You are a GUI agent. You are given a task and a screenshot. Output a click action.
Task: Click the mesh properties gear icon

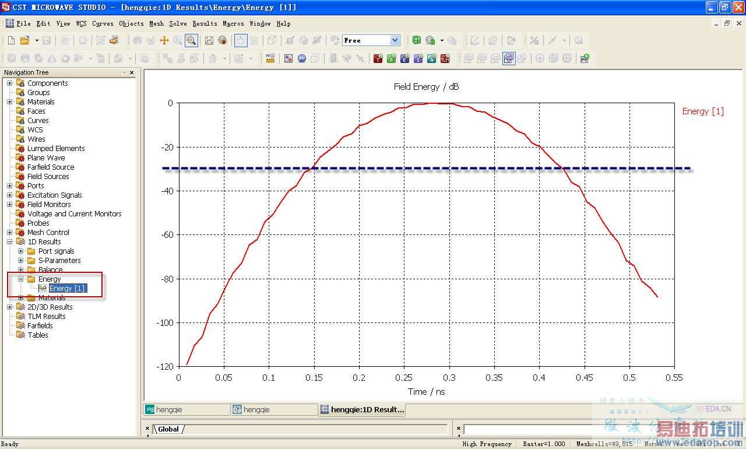[430, 40]
